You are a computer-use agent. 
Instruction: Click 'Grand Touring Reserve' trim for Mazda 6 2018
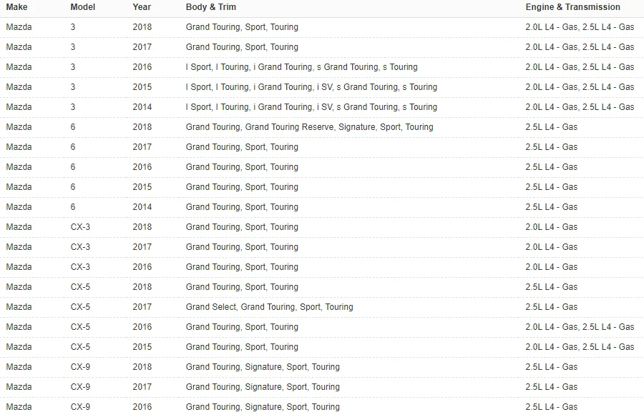290,127
